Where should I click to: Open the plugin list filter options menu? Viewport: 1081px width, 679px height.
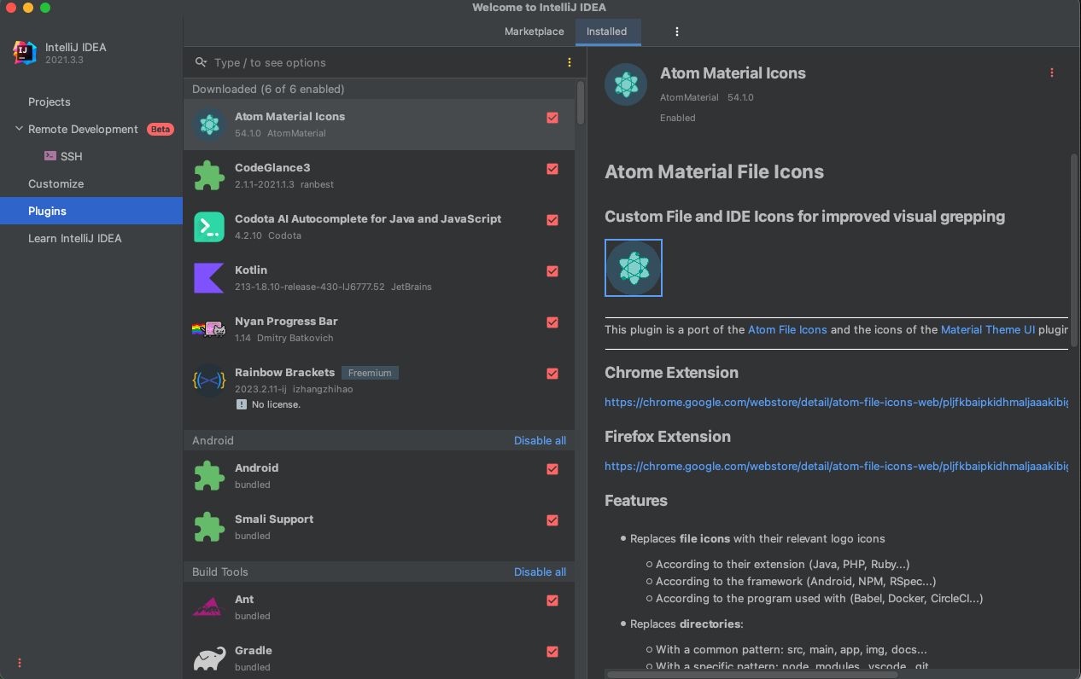pyautogui.click(x=570, y=62)
